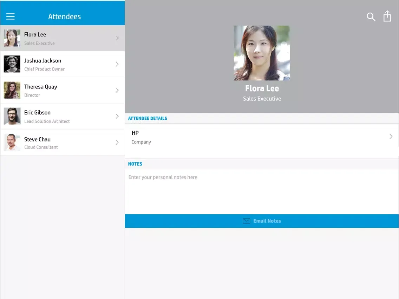Click Flora Lee profile heading

tap(262, 88)
